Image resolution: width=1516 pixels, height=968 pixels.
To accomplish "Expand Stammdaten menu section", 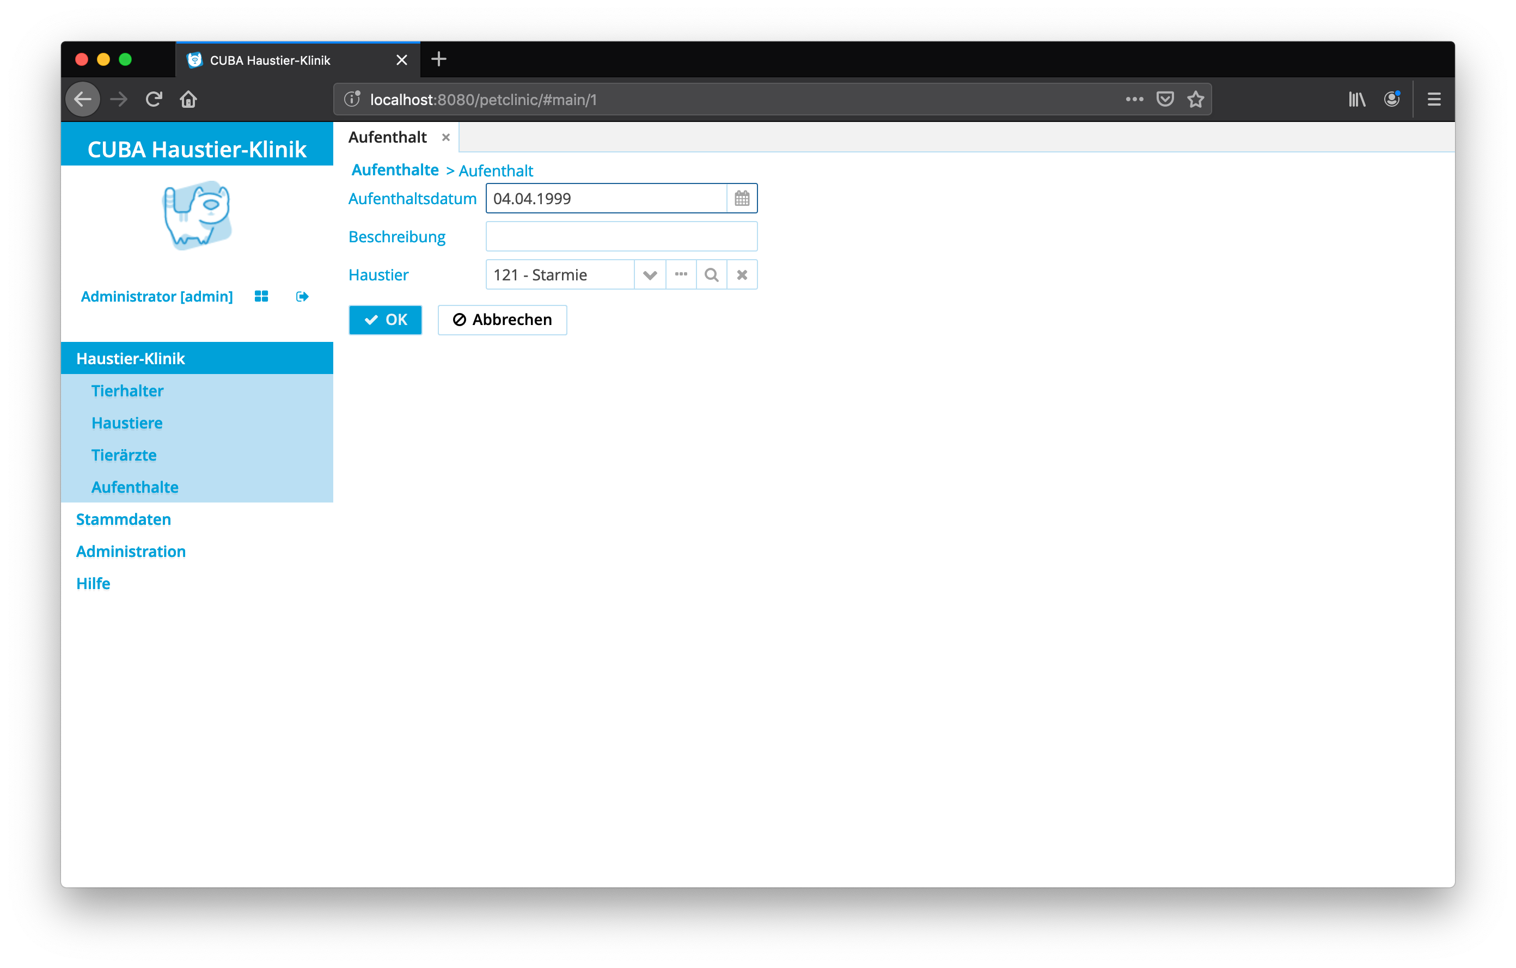I will (123, 518).
